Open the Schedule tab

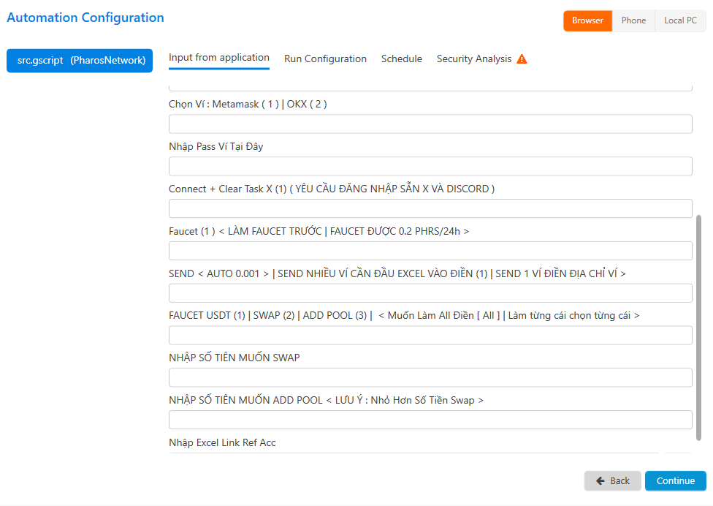coord(402,58)
